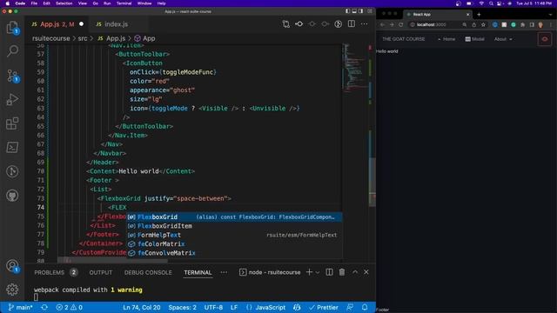Reload the page in browser window
The width and height of the screenshot is (557, 313).
[400, 25]
